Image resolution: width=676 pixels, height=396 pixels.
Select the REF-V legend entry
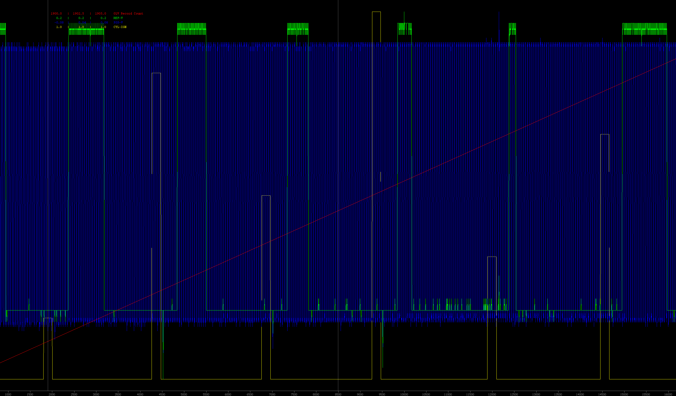[118, 18]
